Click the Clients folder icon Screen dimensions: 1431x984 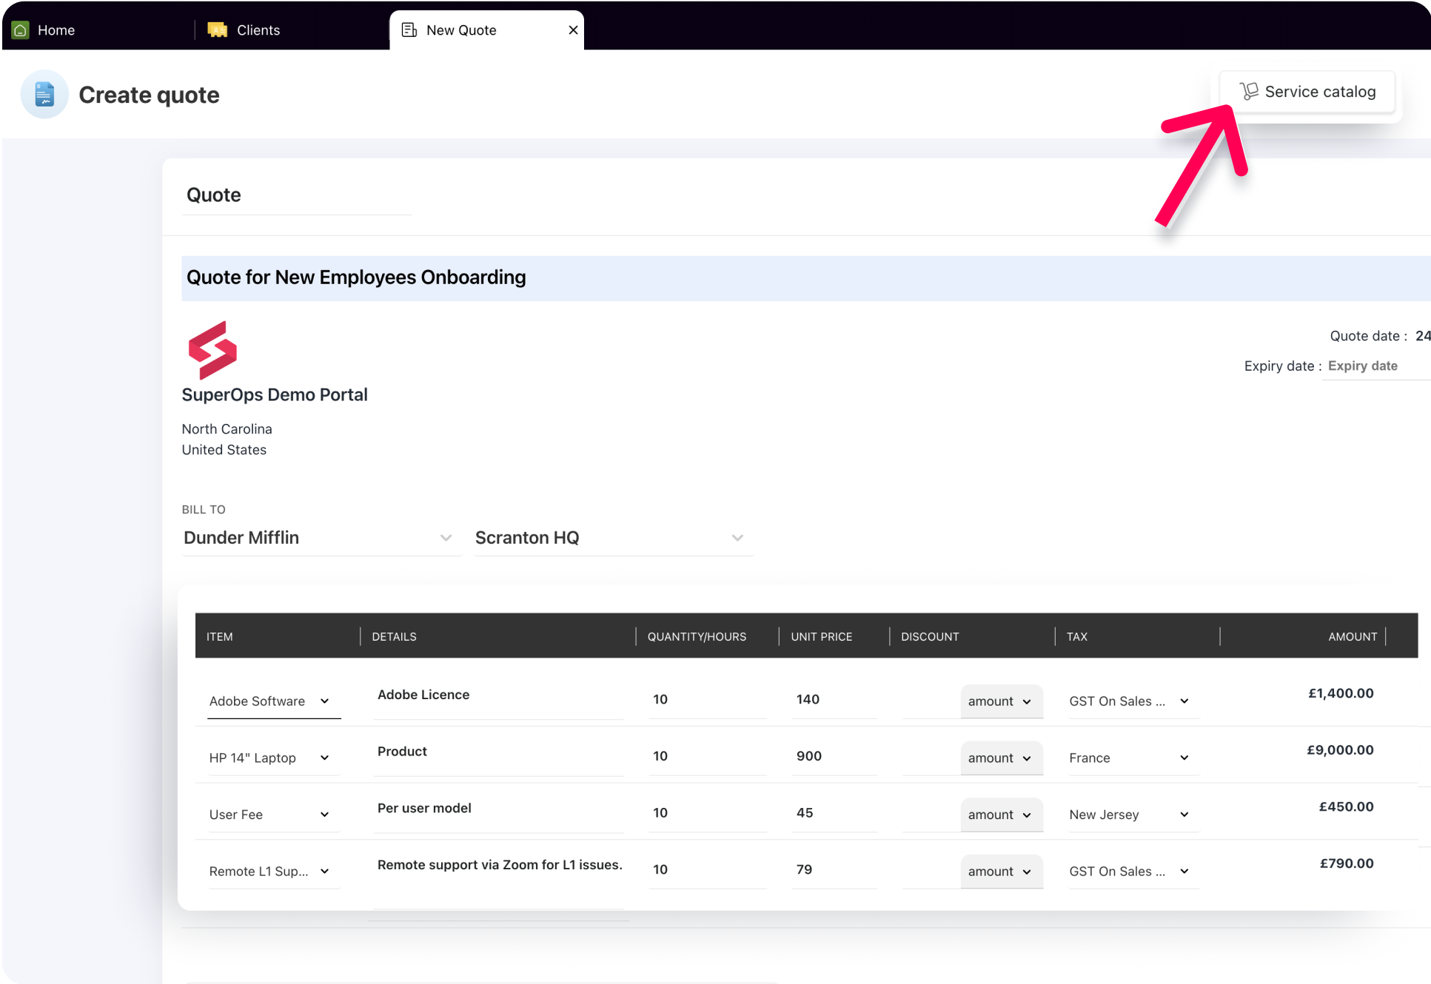click(217, 29)
